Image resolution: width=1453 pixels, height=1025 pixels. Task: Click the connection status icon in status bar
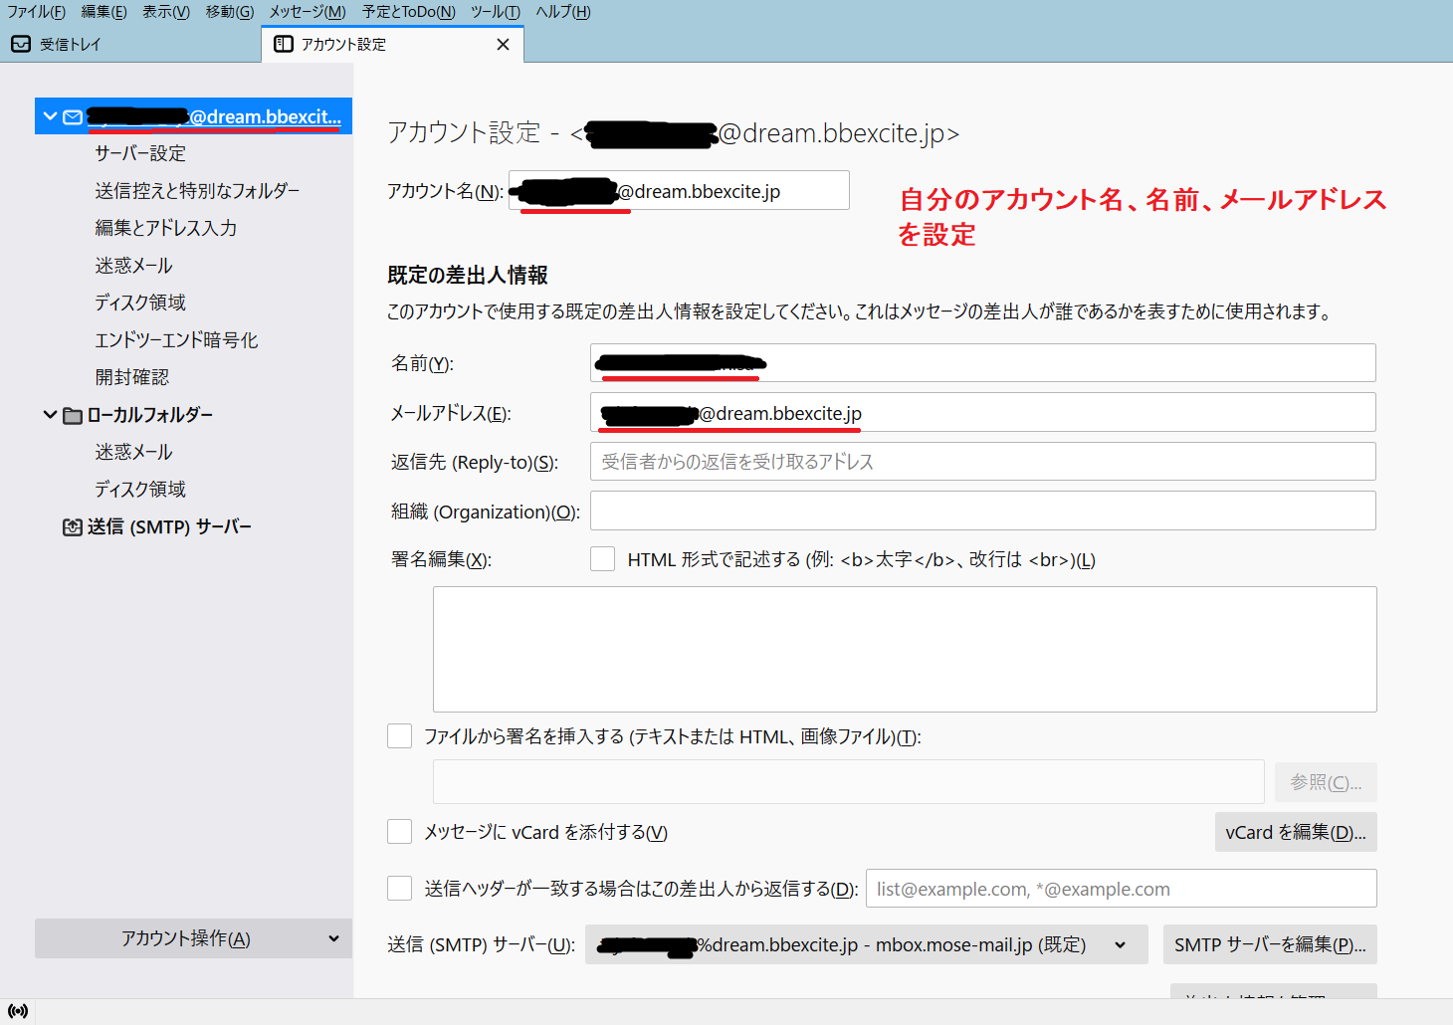click(x=18, y=1011)
